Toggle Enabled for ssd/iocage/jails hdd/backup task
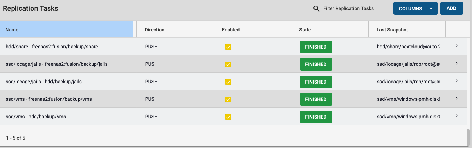Screen dimensions: 472x148 [228, 82]
